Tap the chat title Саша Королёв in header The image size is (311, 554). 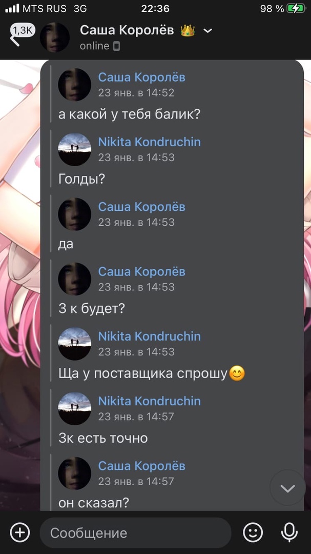[x=127, y=30]
